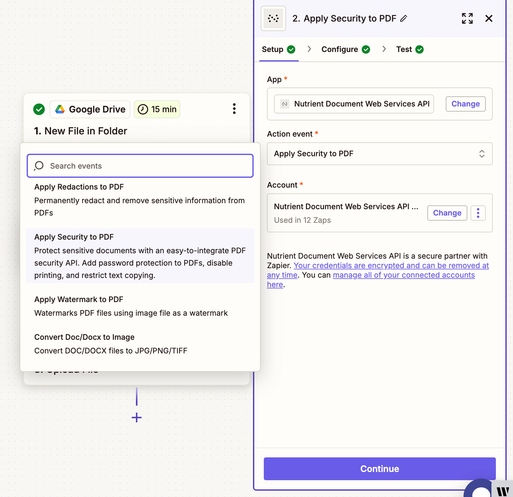The width and height of the screenshot is (513, 497).
Task: Choose Apply Redactions to PDF from the list
Action: (79, 187)
